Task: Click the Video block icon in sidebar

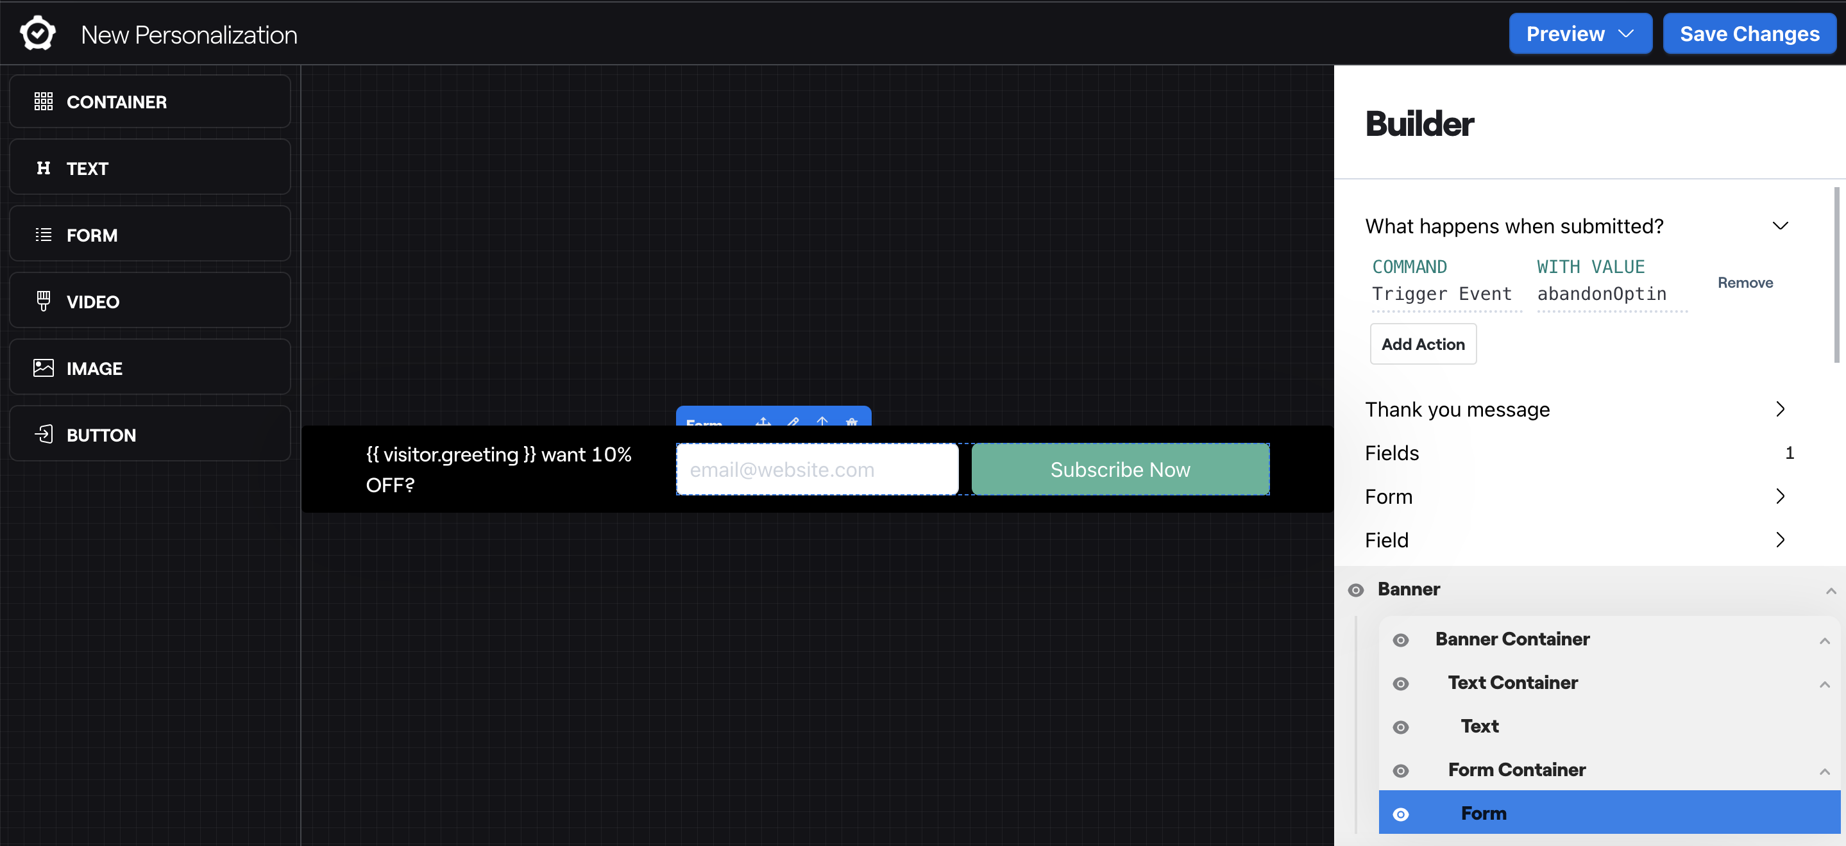Action: click(43, 302)
